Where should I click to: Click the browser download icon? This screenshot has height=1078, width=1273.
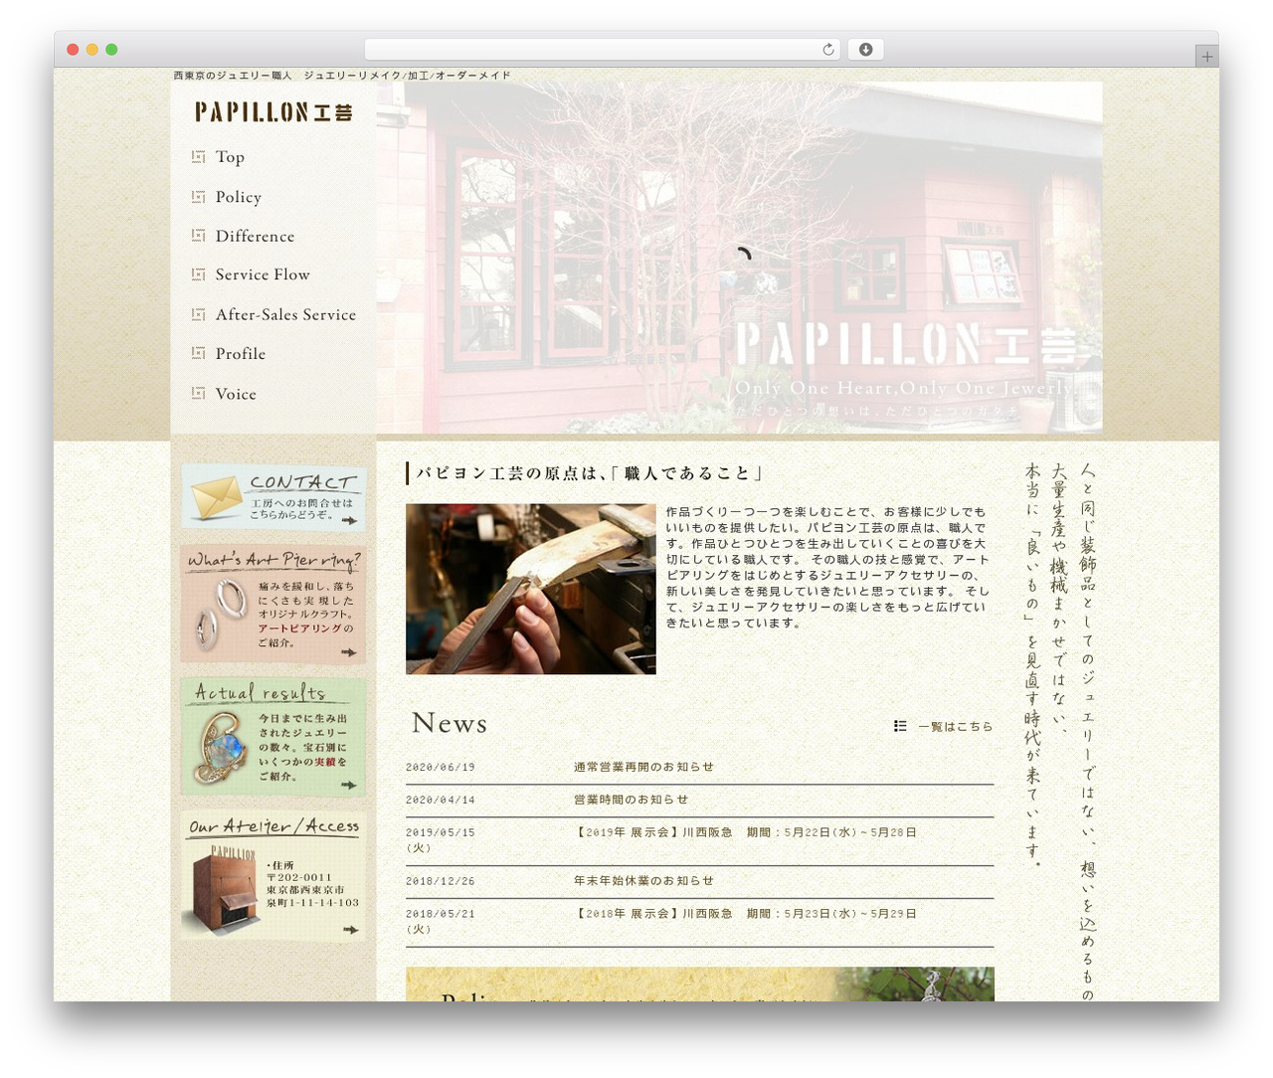coord(865,50)
